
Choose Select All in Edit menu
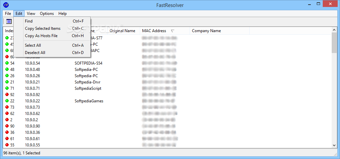click(52, 45)
